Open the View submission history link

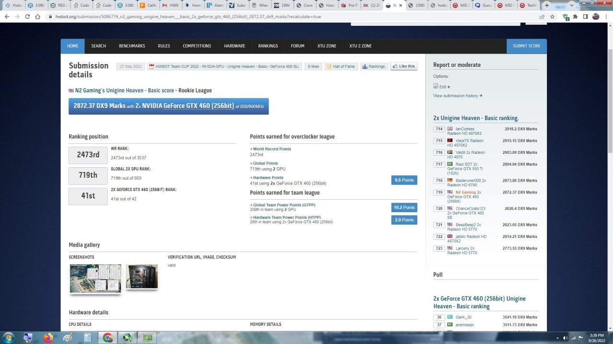point(457,96)
